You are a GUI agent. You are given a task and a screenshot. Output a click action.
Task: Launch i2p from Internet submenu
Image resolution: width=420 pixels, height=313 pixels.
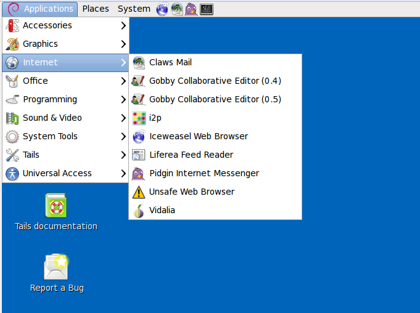pyautogui.click(x=215, y=118)
